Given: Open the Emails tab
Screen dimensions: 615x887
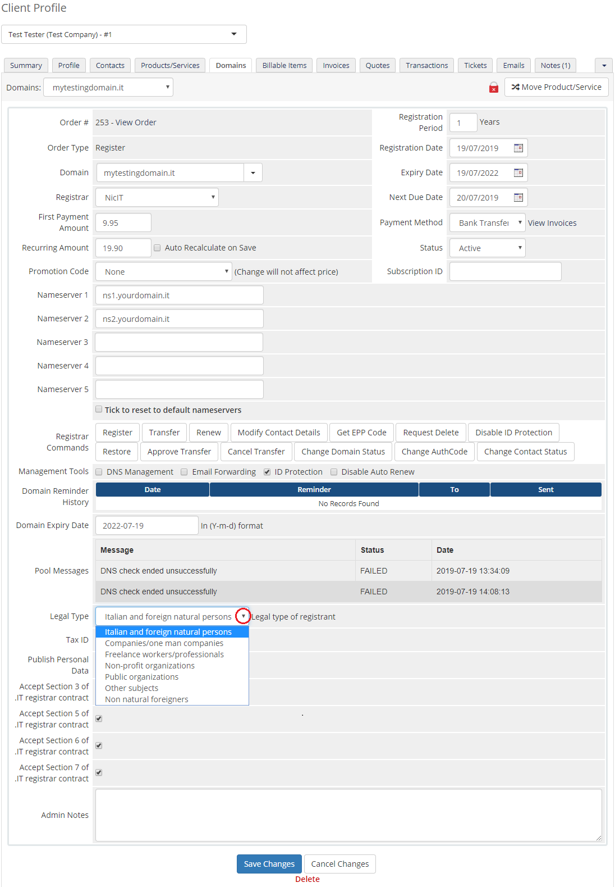Looking at the screenshot, I should [x=514, y=65].
